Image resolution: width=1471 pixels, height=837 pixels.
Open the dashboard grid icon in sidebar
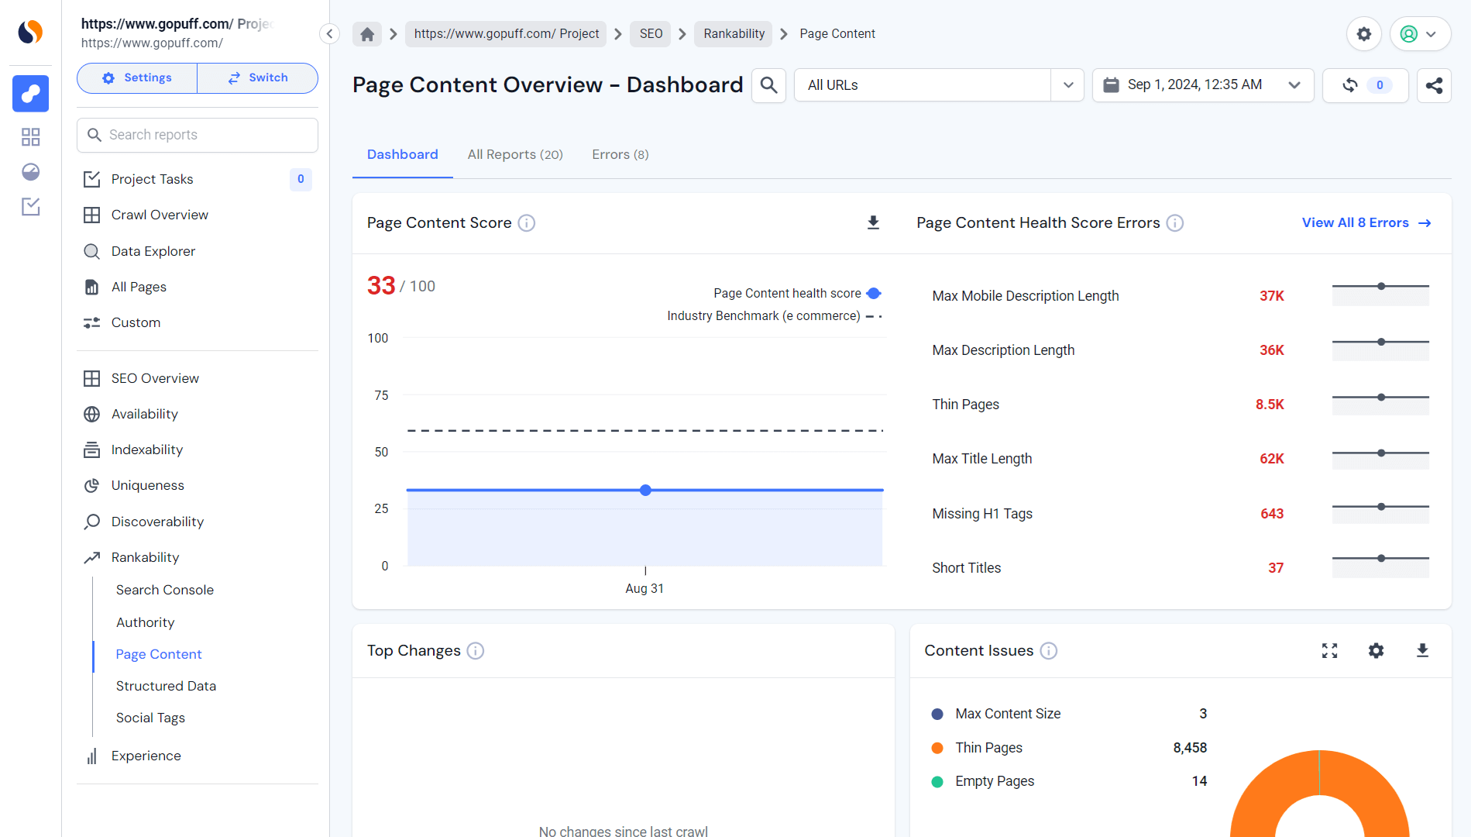point(30,136)
